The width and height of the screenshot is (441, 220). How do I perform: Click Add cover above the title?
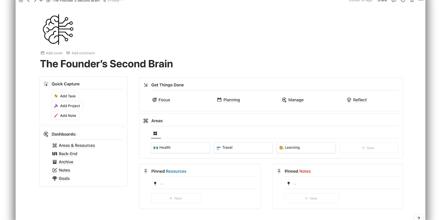[52, 53]
